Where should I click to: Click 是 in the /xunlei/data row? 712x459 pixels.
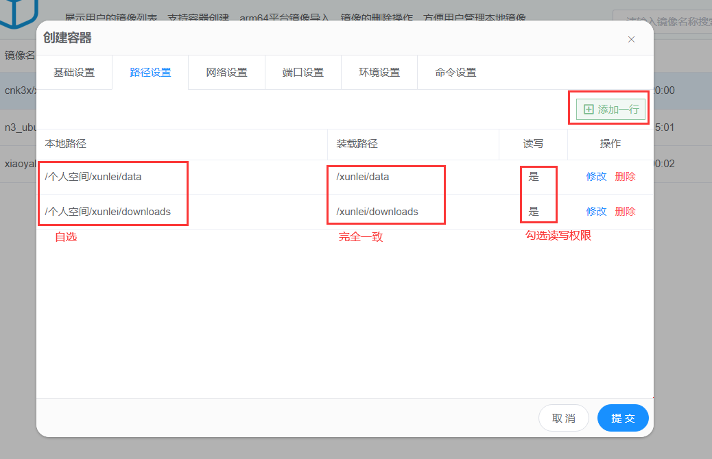(534, 177)
